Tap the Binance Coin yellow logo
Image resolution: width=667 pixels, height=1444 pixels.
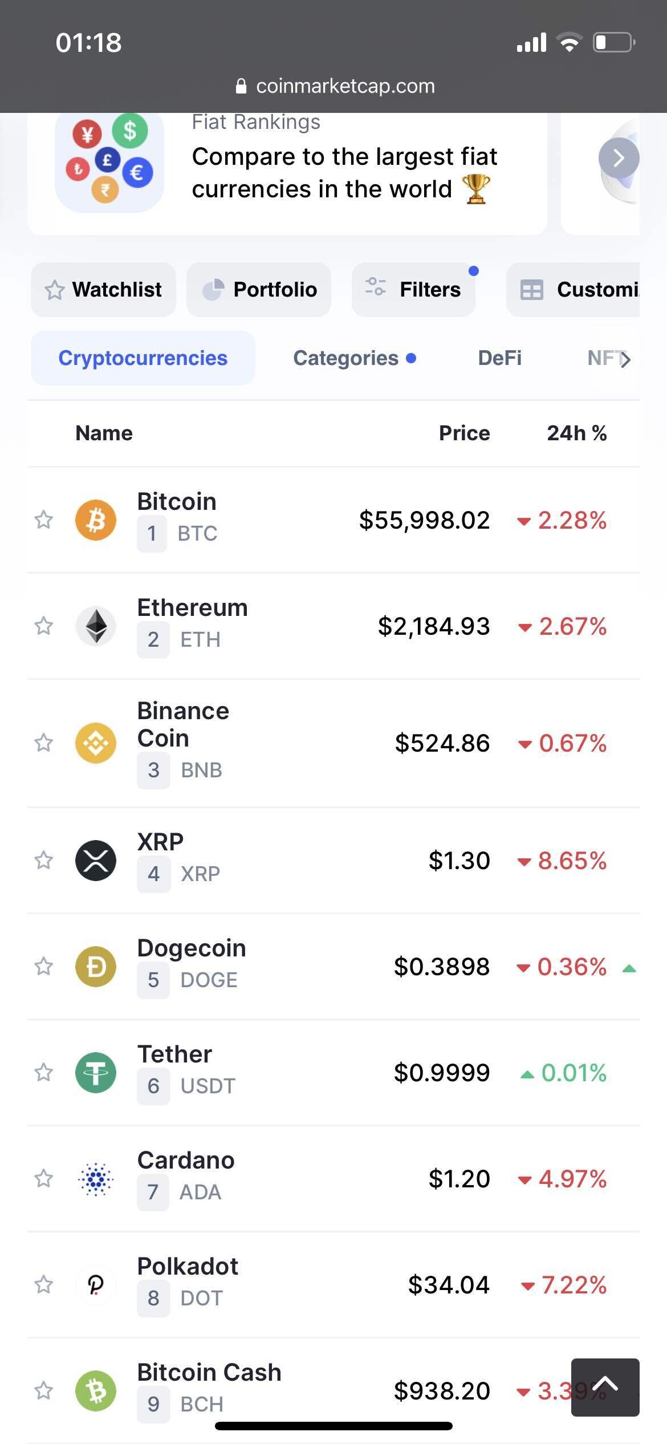(x=96, y=743)
